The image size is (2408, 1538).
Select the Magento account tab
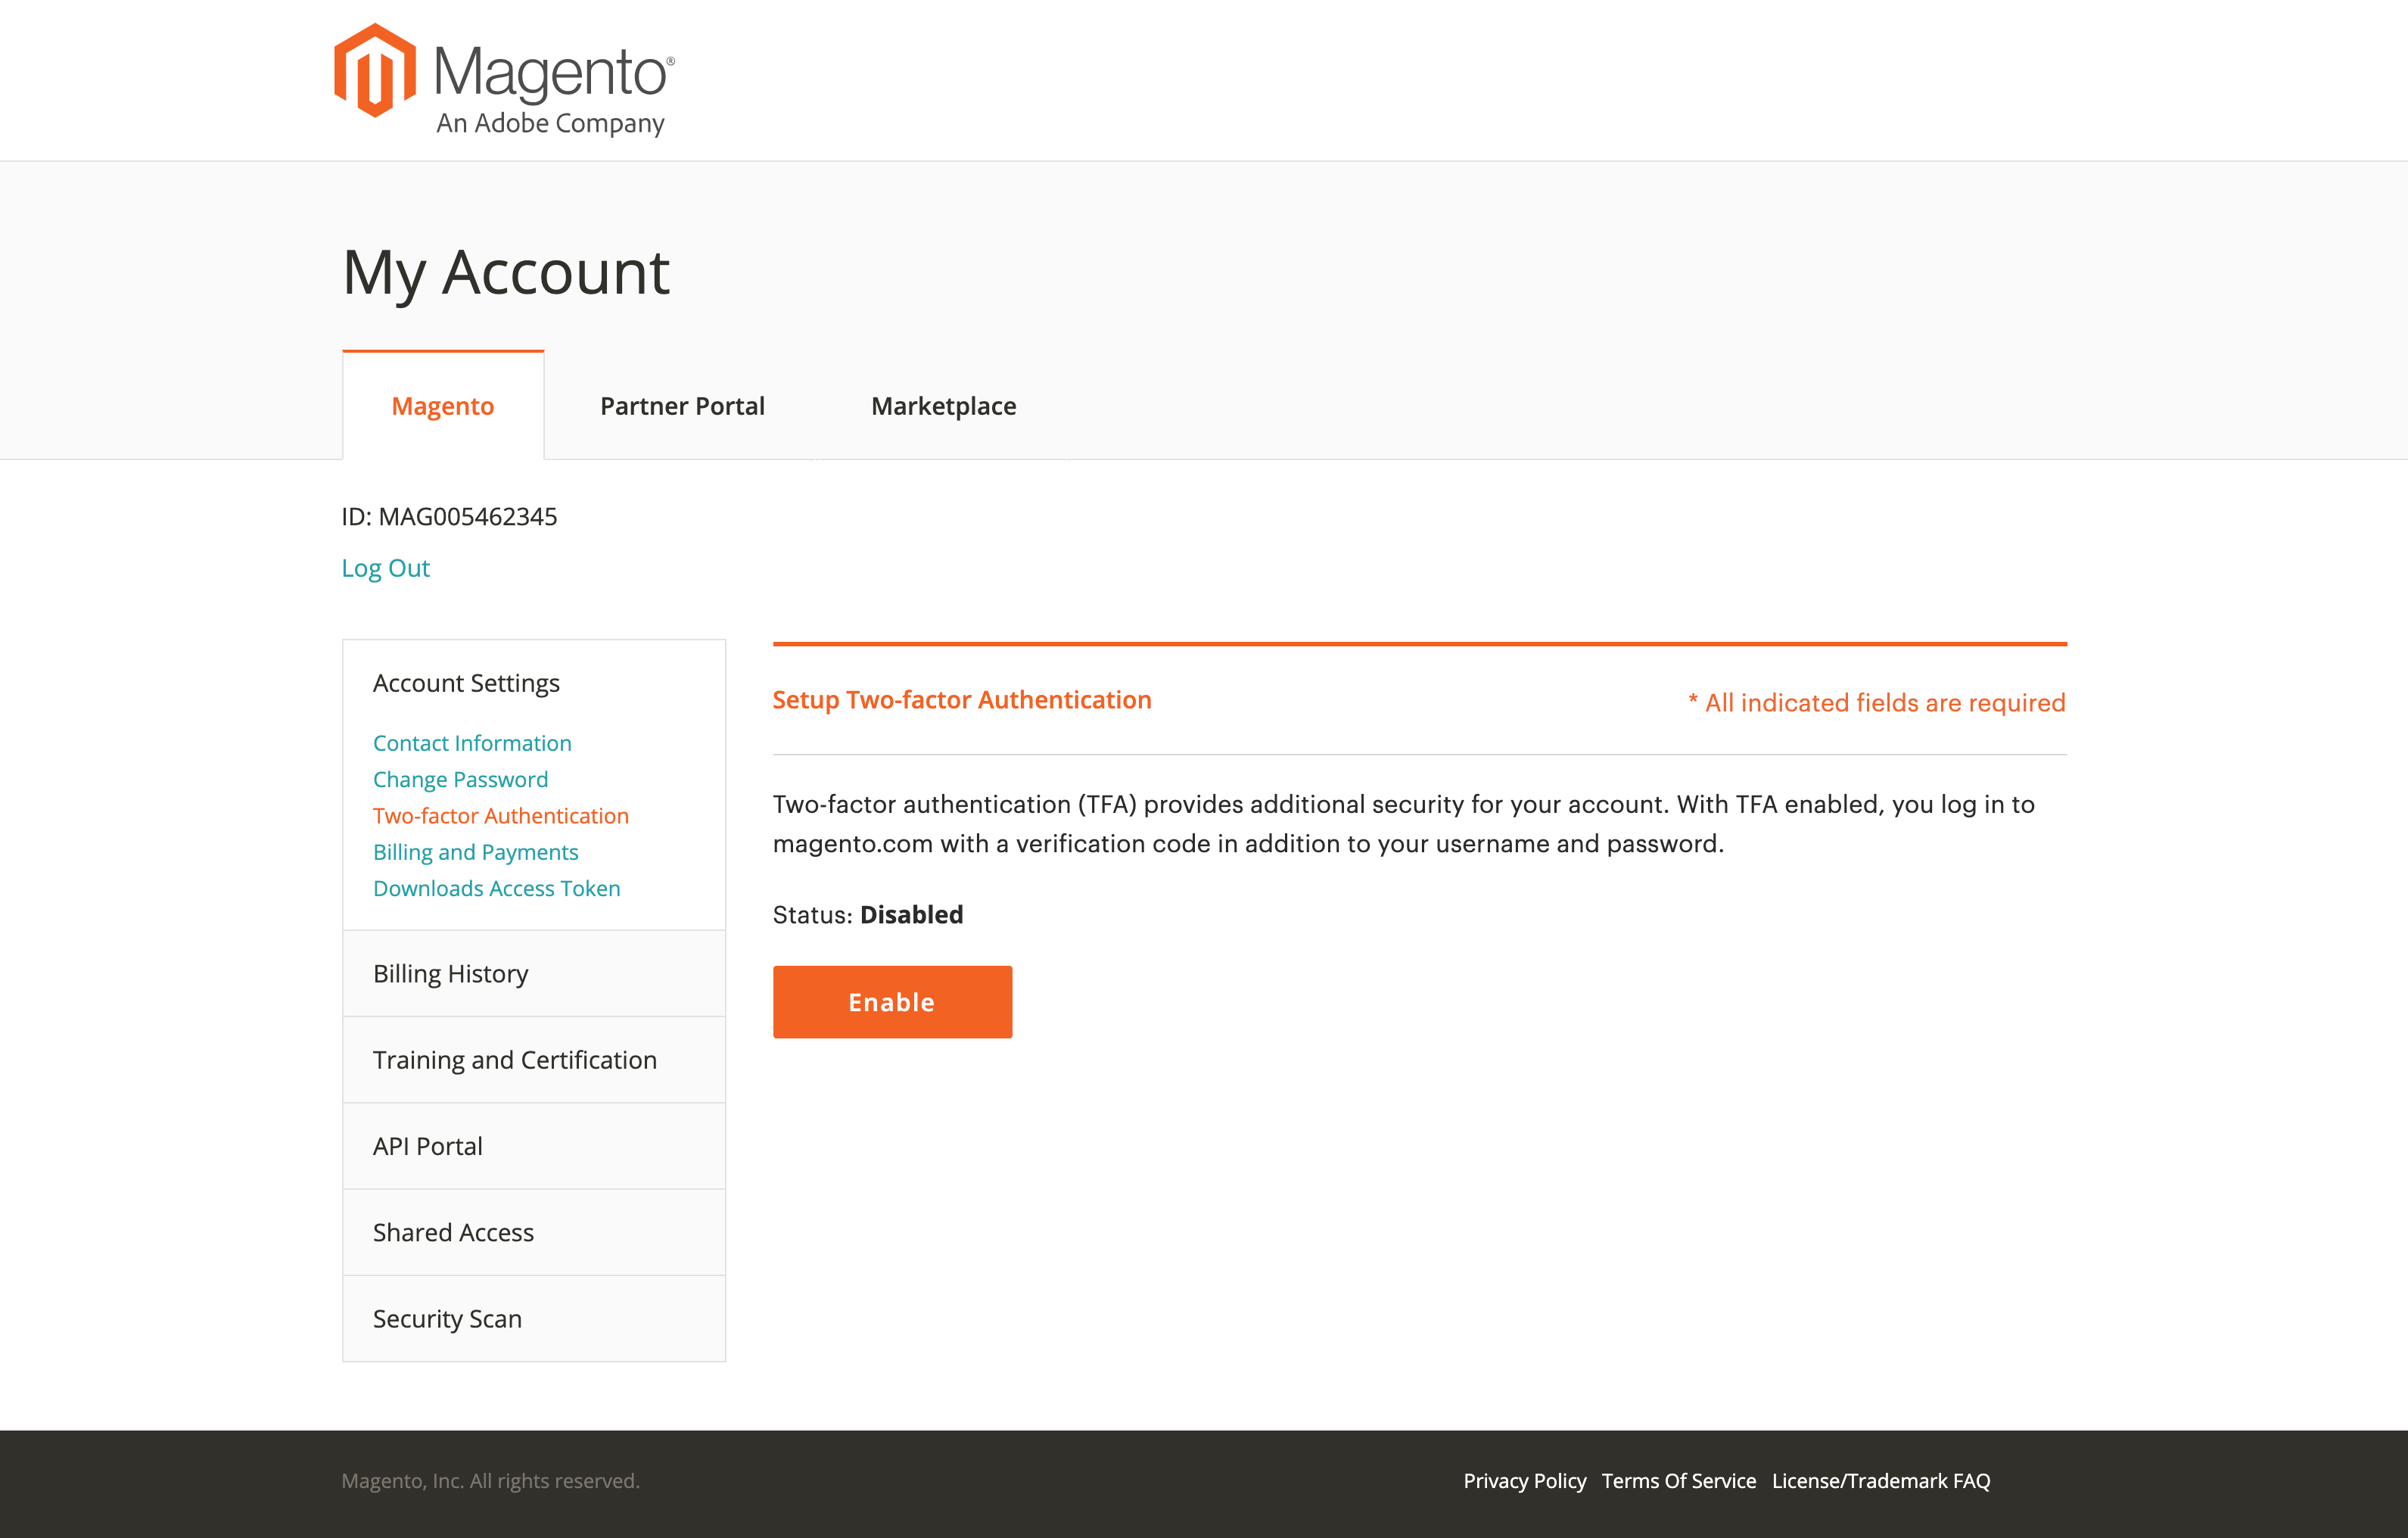click(443, 406)
